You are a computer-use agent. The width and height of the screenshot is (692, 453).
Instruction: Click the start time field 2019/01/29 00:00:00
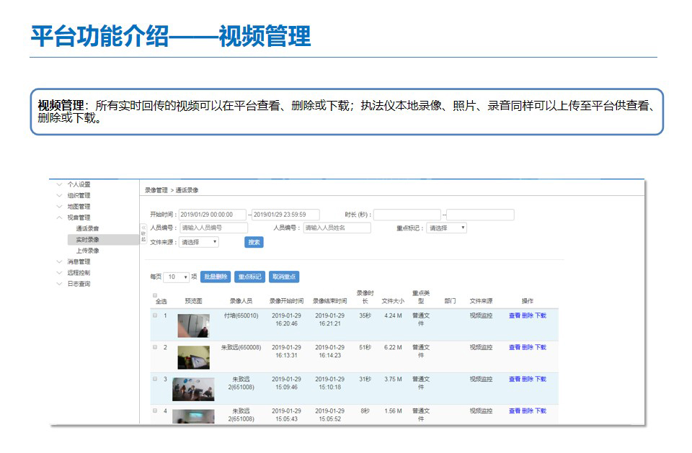tap(212, 215)
